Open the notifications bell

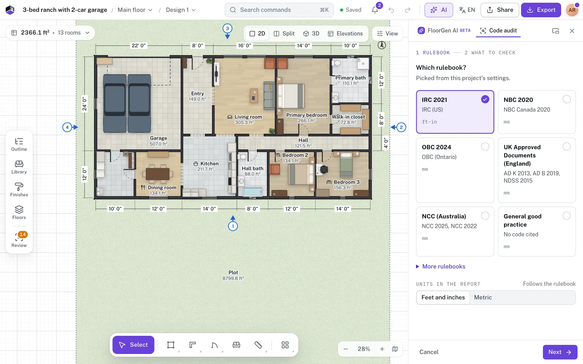point(375,10)
